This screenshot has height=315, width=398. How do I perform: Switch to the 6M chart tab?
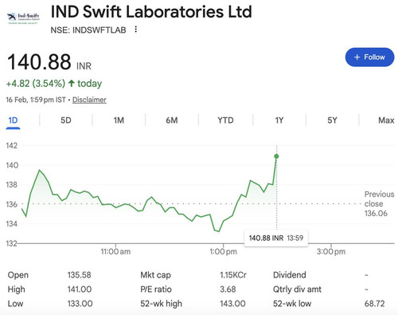point(172,120)
